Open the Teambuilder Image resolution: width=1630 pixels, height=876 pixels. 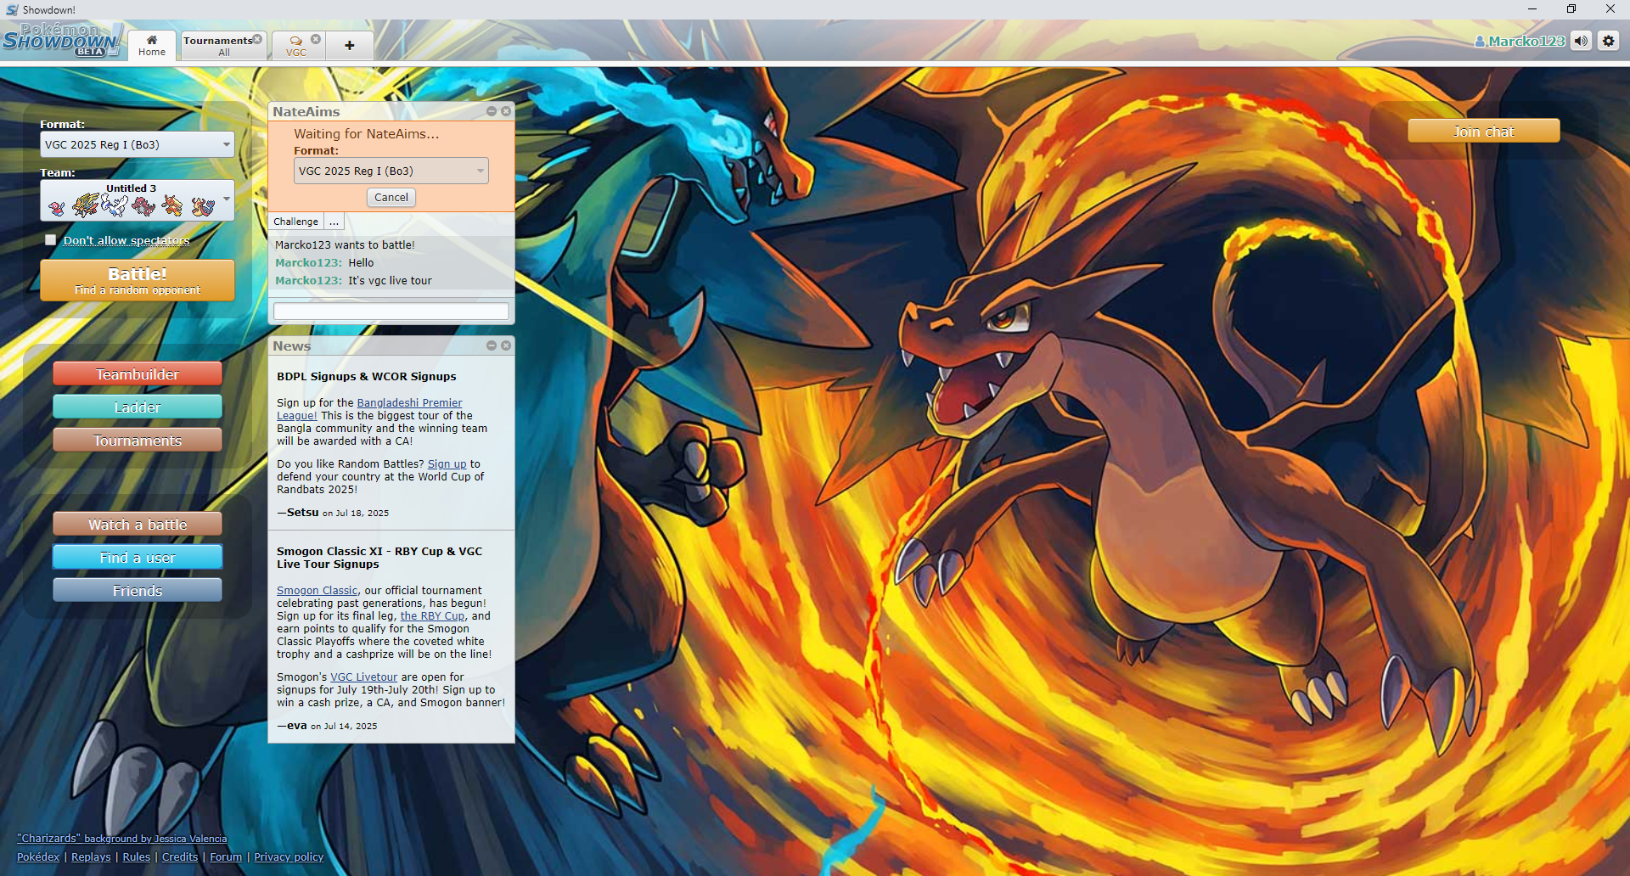(138, 374)
